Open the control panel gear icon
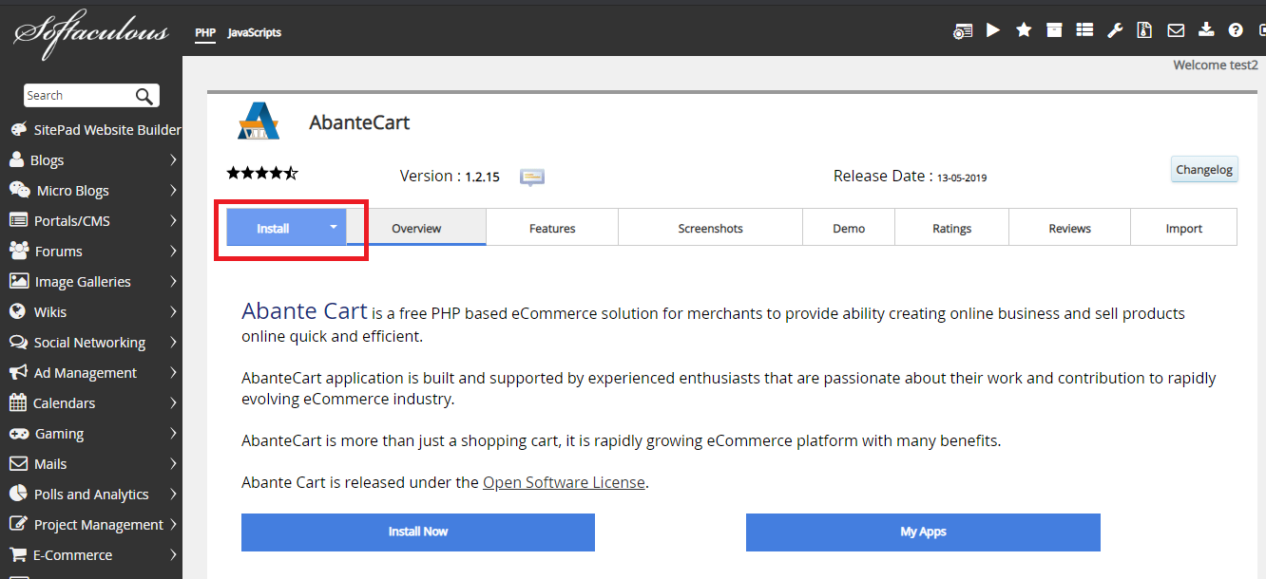This screenshot has height=579, width=1266. (963, 30)
